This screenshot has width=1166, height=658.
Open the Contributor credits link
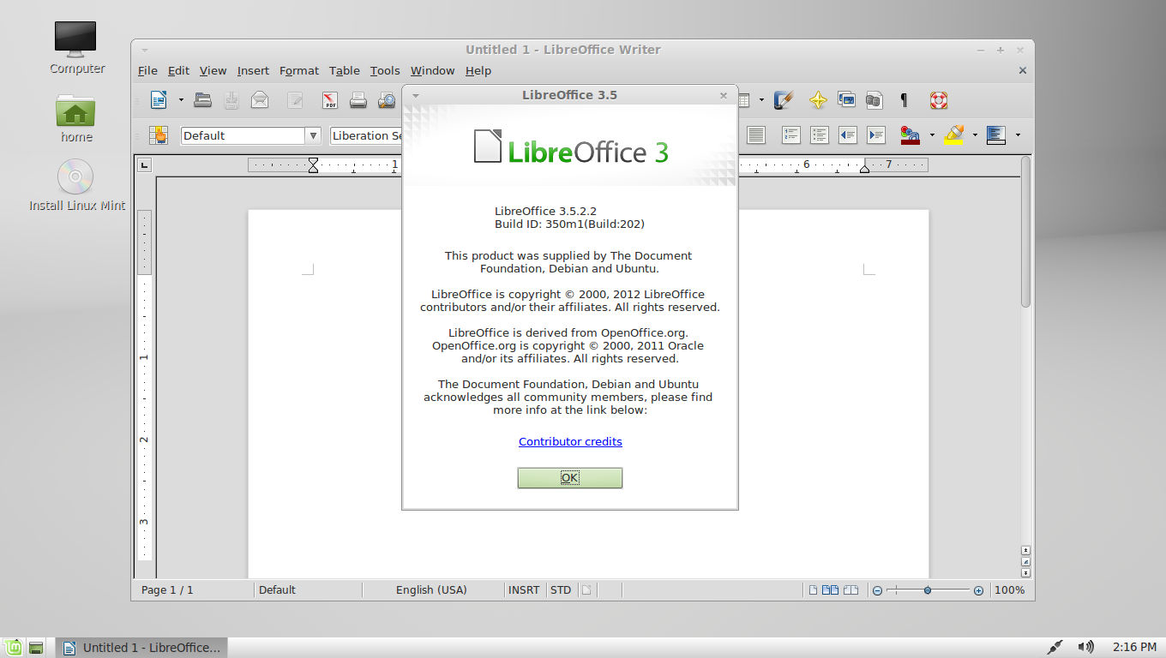click(570, 442)
